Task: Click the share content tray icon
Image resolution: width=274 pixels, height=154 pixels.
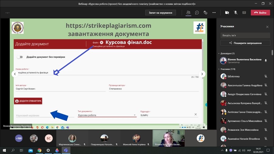Action: pyautogui.click(x=244, y=12)
